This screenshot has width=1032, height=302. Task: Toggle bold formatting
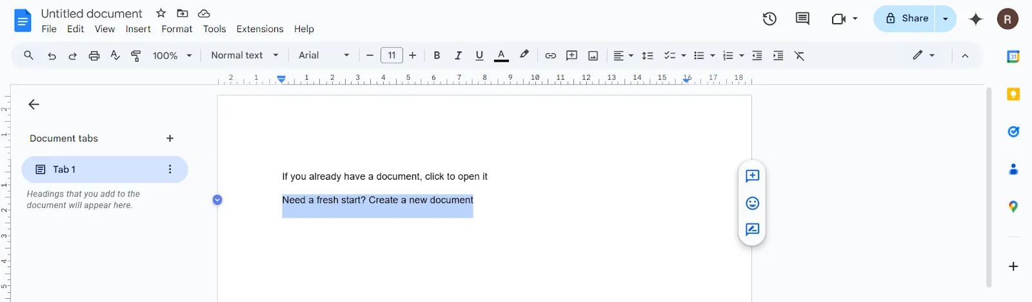pos(437,56)
